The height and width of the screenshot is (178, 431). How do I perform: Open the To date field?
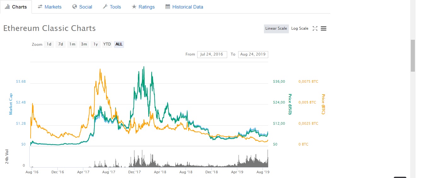253,54
